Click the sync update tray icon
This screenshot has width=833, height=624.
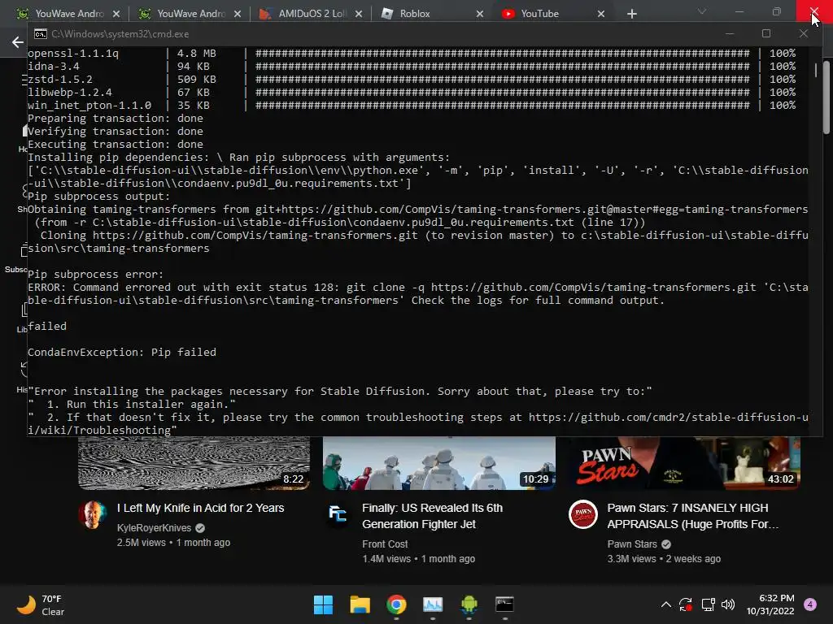point(686,604)
